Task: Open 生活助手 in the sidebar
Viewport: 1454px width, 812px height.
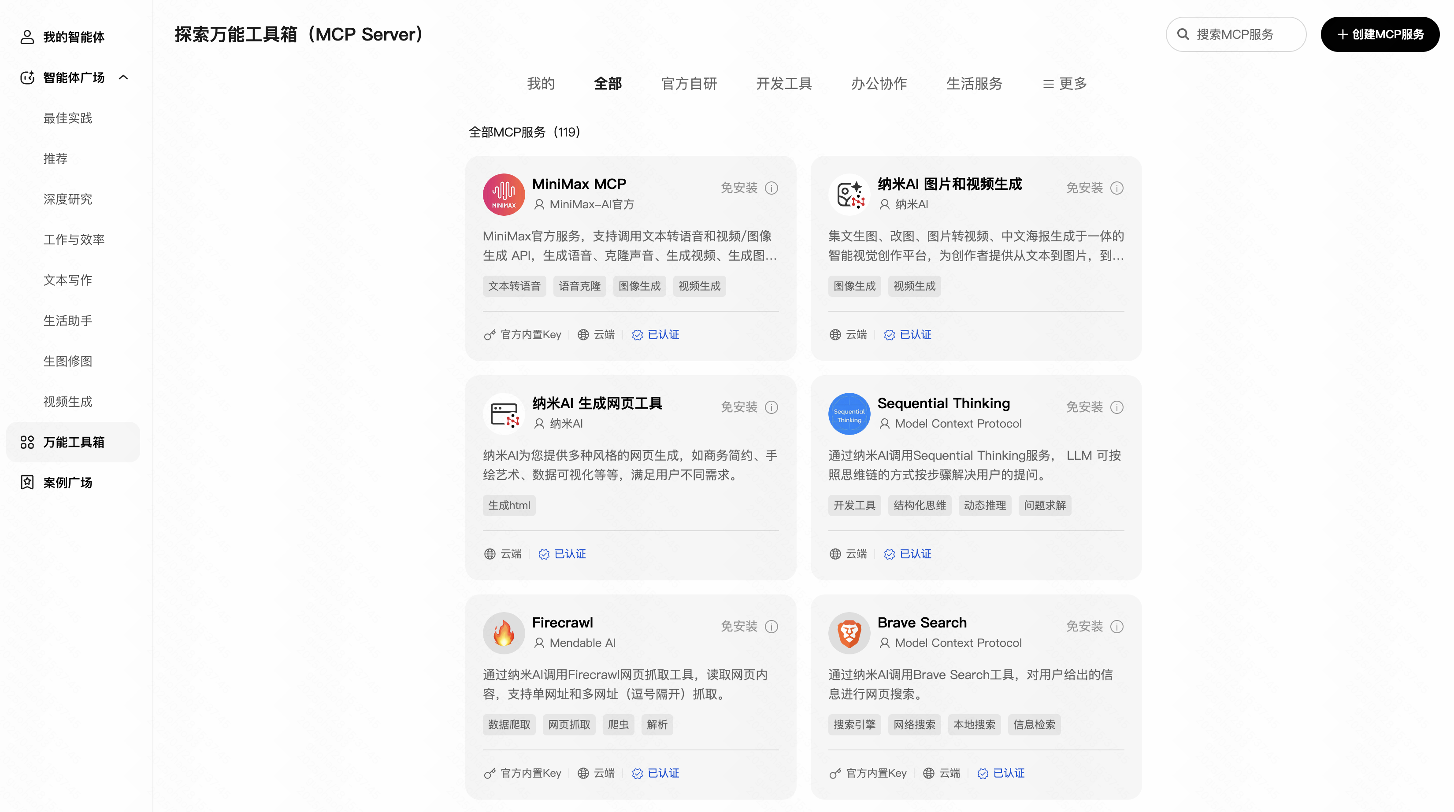Action: [x=68, y=321]
